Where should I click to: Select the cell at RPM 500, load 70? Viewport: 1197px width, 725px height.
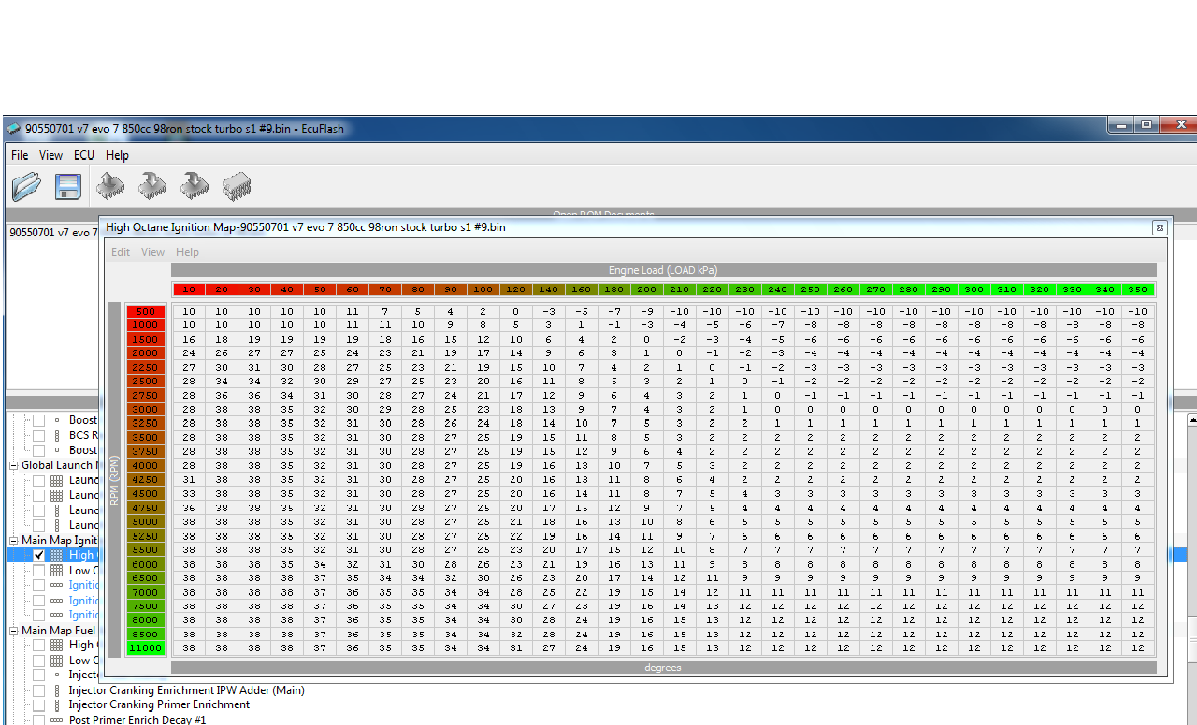(385, 311)
